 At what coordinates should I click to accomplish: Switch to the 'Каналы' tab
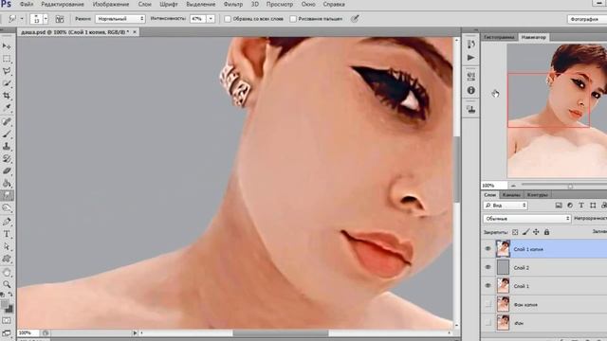pyautogui.click(x=511, y=195)
